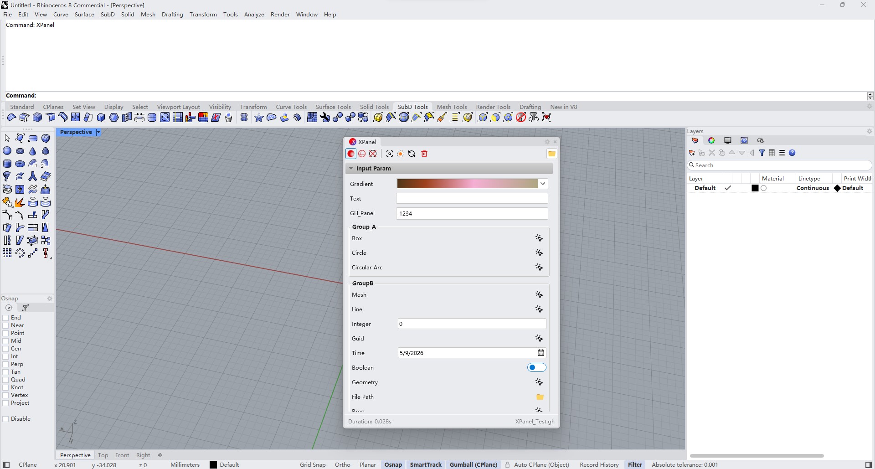Check the Disable osnap checkbox

[6, 419]
